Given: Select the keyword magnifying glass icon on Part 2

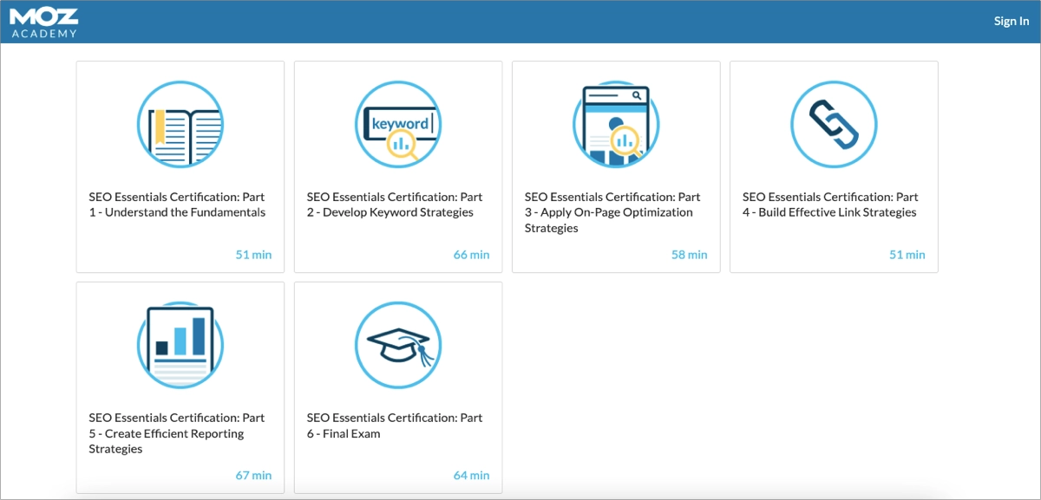Looking at the screenshot, I should (x=397, y=124).
